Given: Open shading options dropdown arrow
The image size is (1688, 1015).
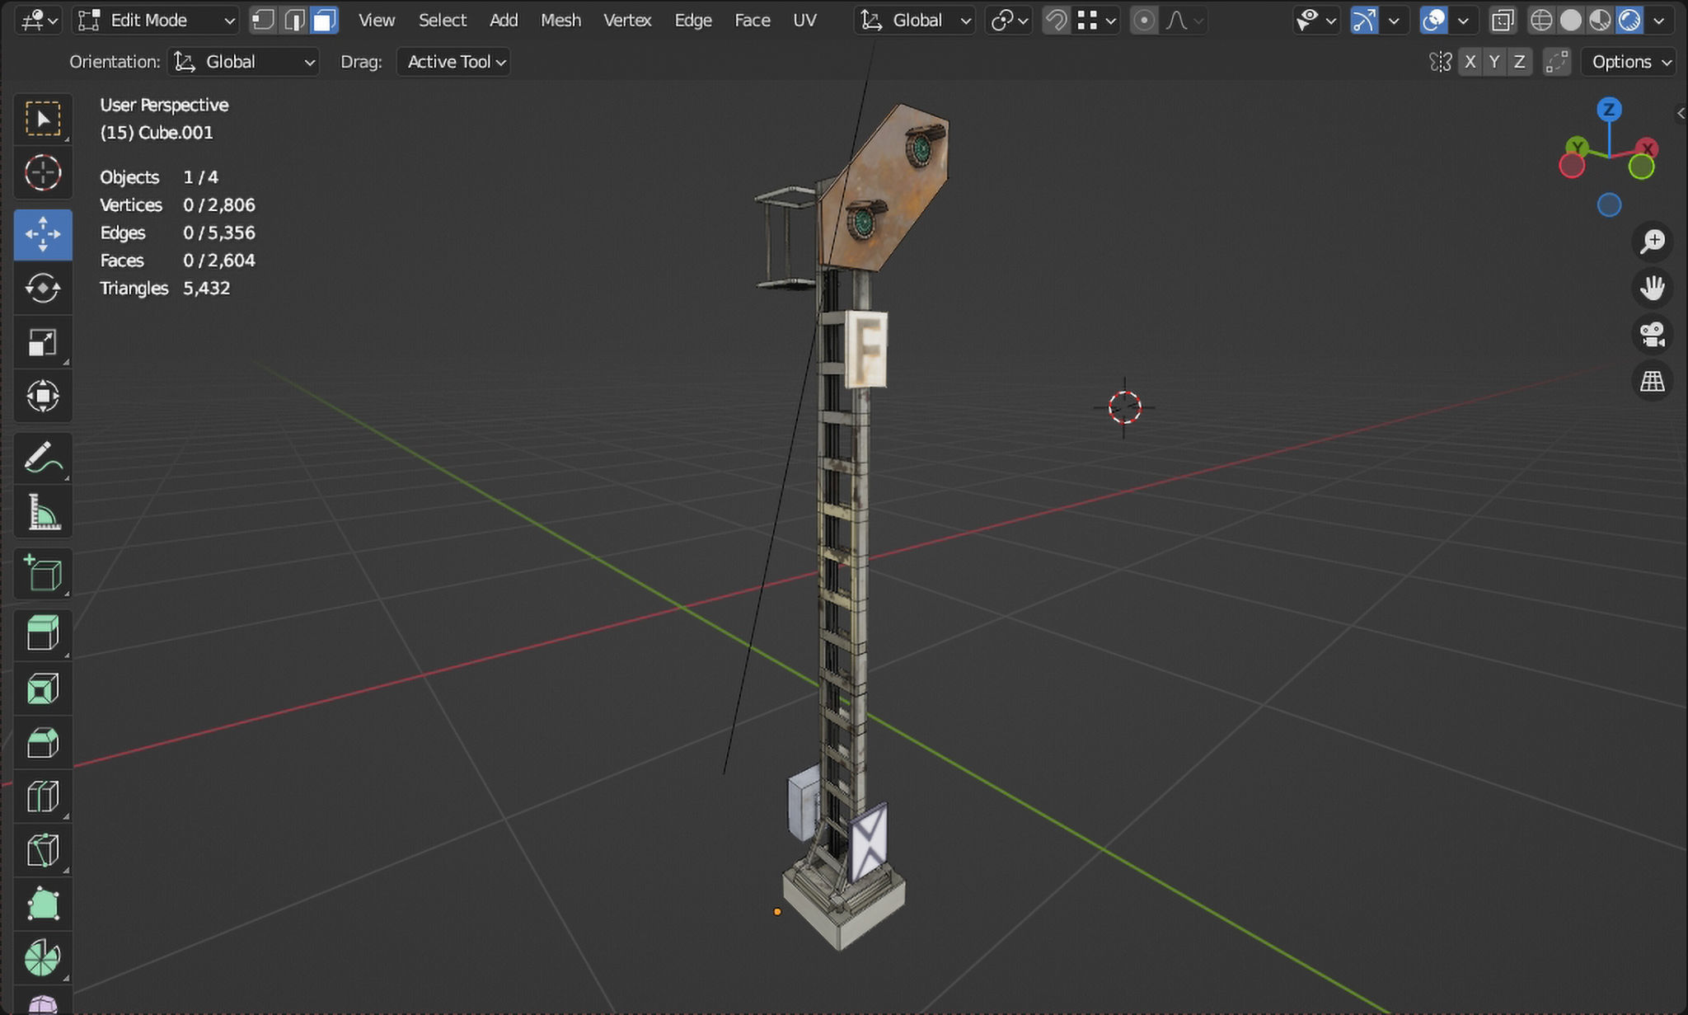Looking at the screenshot, I should click(x=1659, y=20).
